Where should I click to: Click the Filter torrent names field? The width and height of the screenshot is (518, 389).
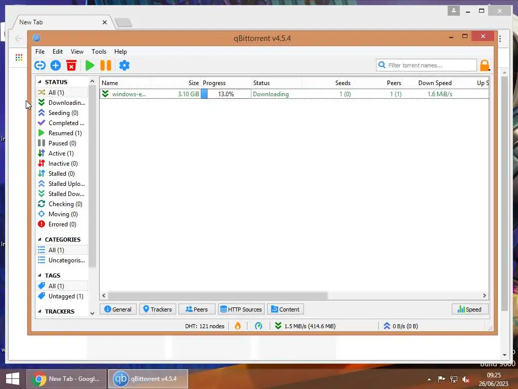(426, 65)
